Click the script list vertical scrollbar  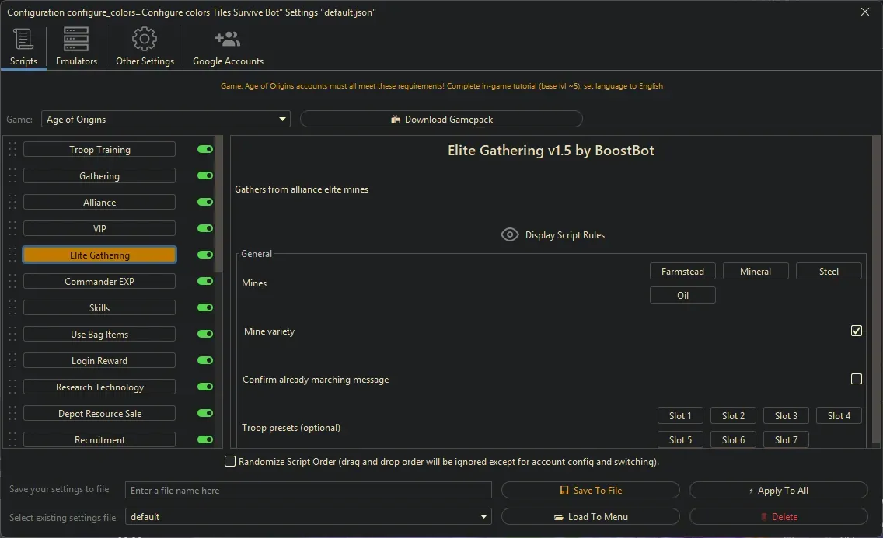218,202
